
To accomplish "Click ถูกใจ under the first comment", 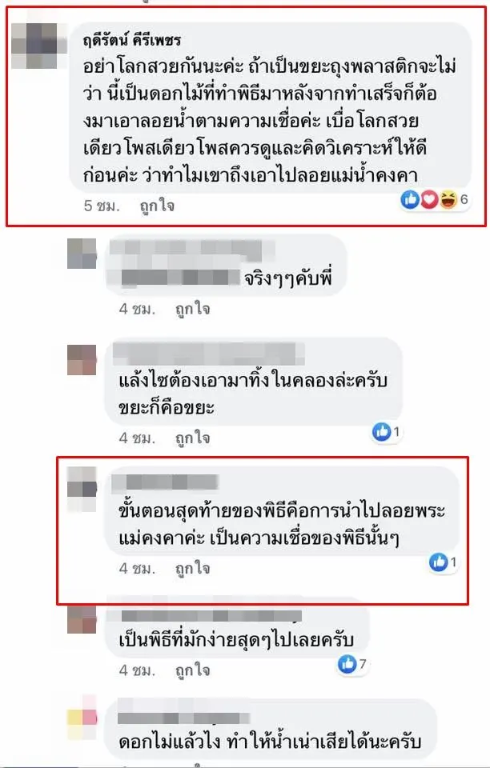I will click(x=157, y=206).
